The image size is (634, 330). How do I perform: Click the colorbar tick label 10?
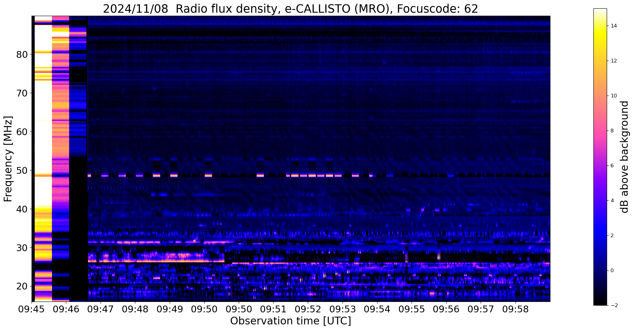coord(613,96)
